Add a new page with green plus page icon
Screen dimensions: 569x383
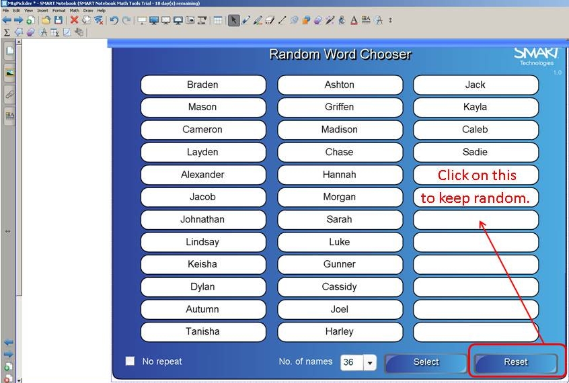click(30, 20)
